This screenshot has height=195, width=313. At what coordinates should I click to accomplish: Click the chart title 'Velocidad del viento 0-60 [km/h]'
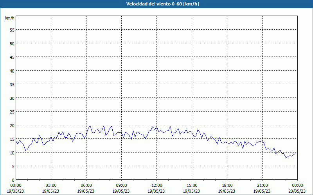click(x=163, y=4)
